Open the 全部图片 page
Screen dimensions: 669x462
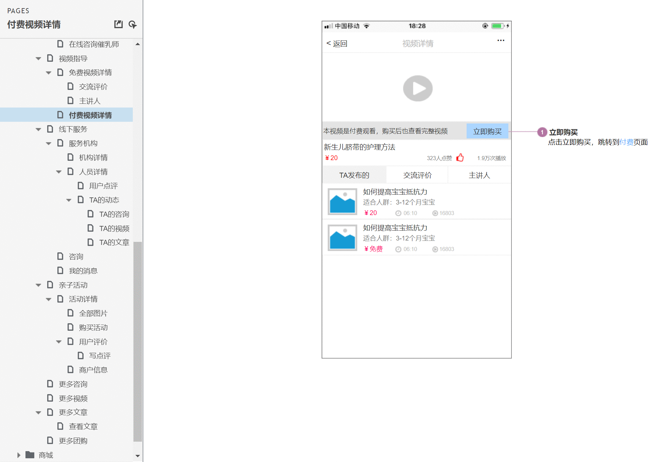tap(93, 313)
